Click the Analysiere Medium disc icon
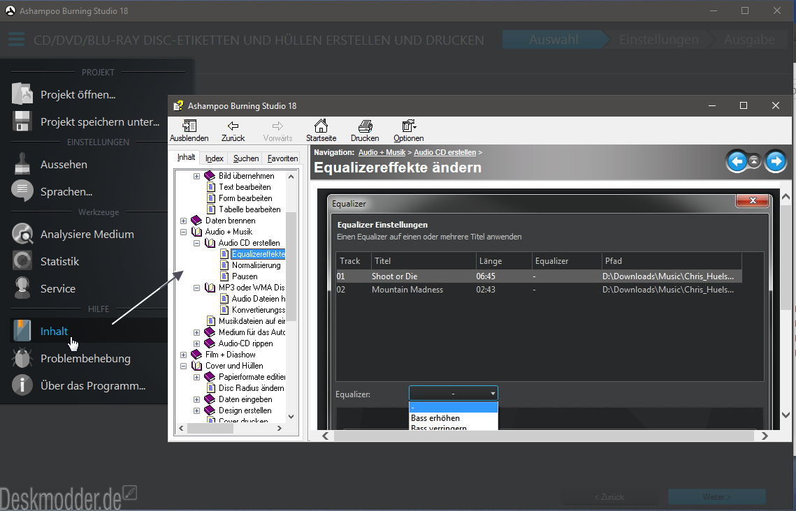 (x=22, y=235)
